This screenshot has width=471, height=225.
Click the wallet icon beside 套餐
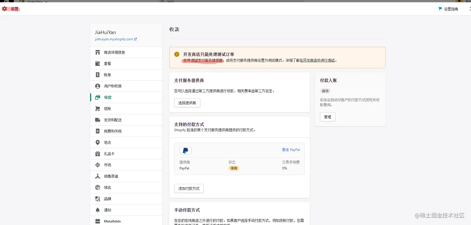coord(98,63)
